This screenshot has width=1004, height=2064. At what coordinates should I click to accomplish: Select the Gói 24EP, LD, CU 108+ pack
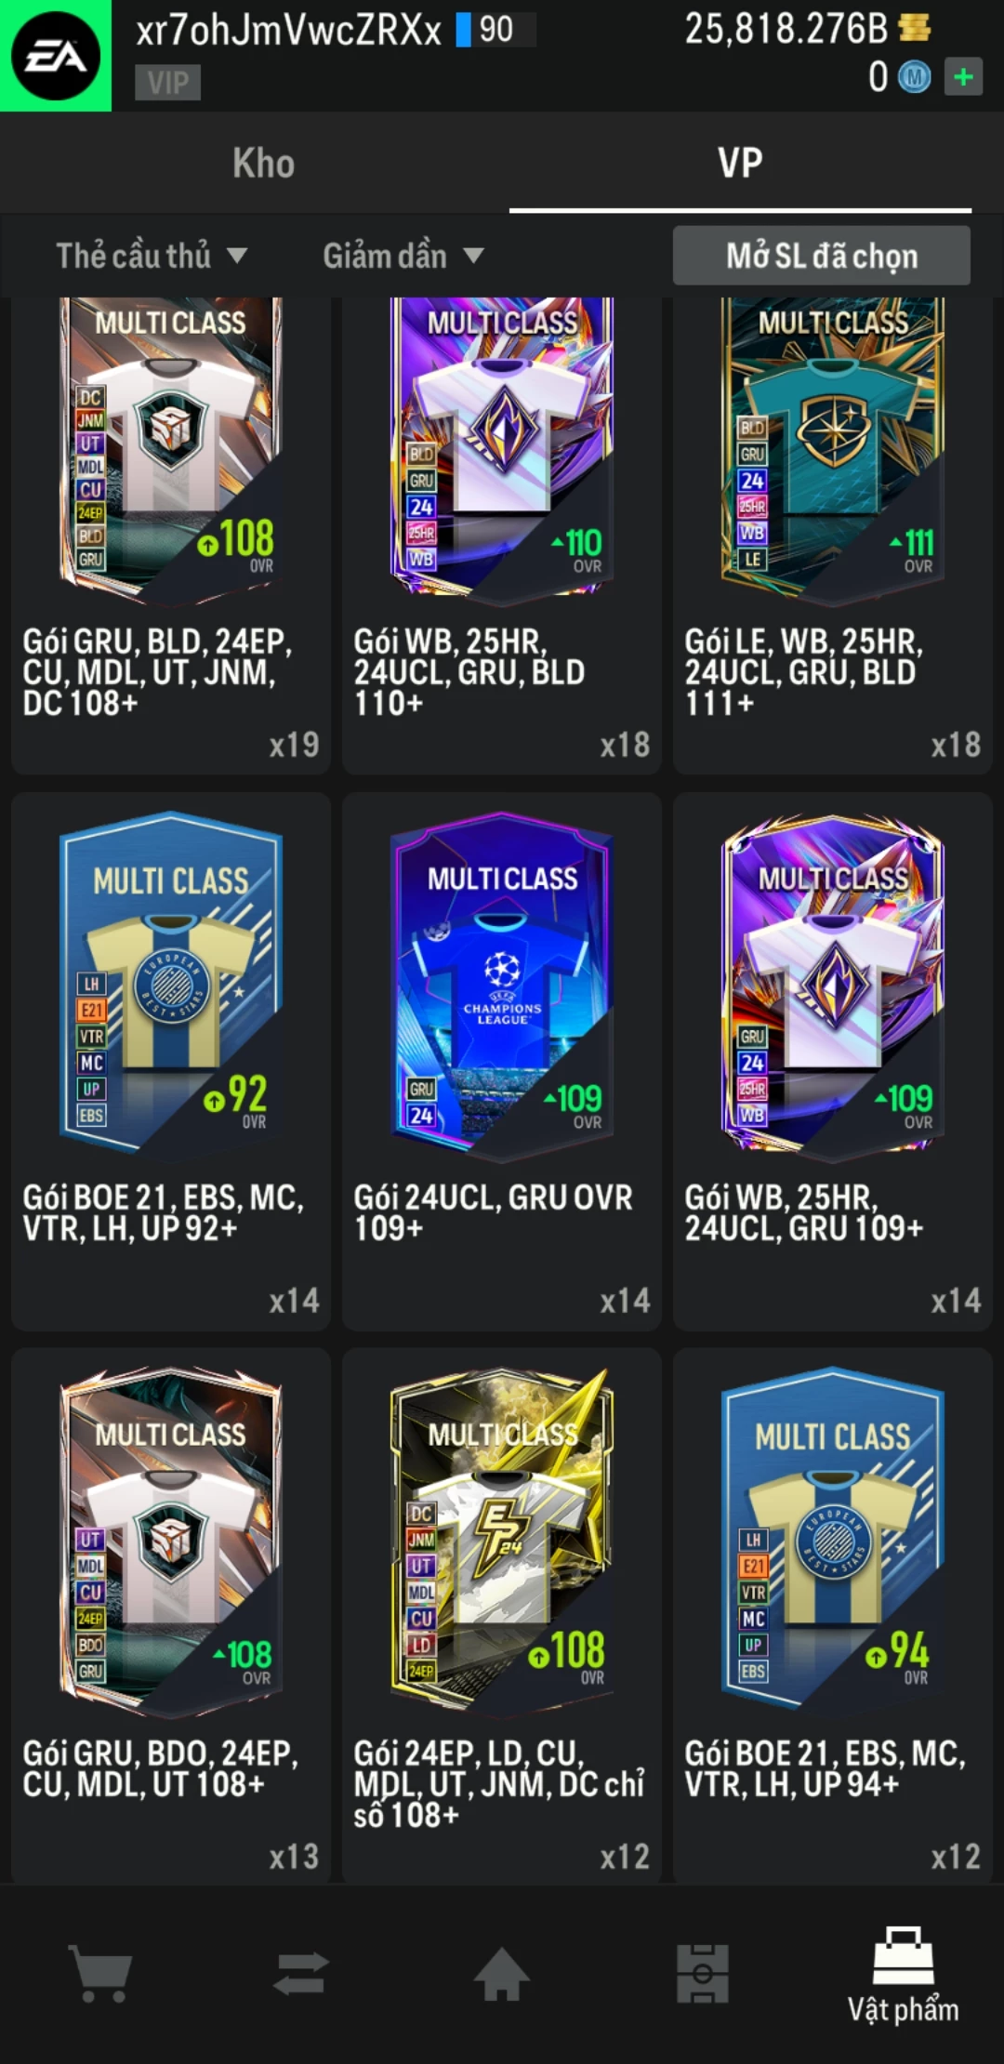(x=502, y=1616)
